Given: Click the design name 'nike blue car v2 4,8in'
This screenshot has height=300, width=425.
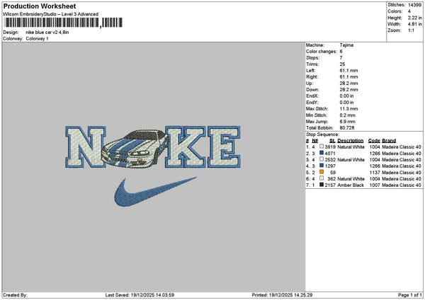Looking at the screenshot, I should click(47, 33).
